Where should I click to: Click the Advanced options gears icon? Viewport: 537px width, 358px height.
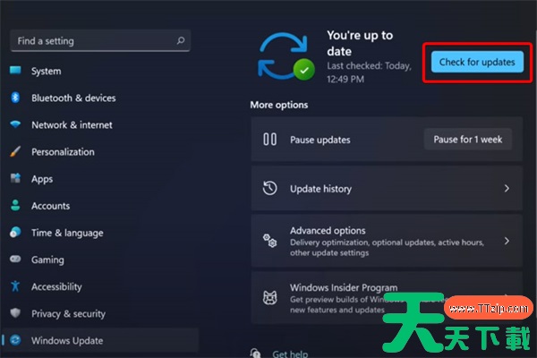(x=270, y=241)
